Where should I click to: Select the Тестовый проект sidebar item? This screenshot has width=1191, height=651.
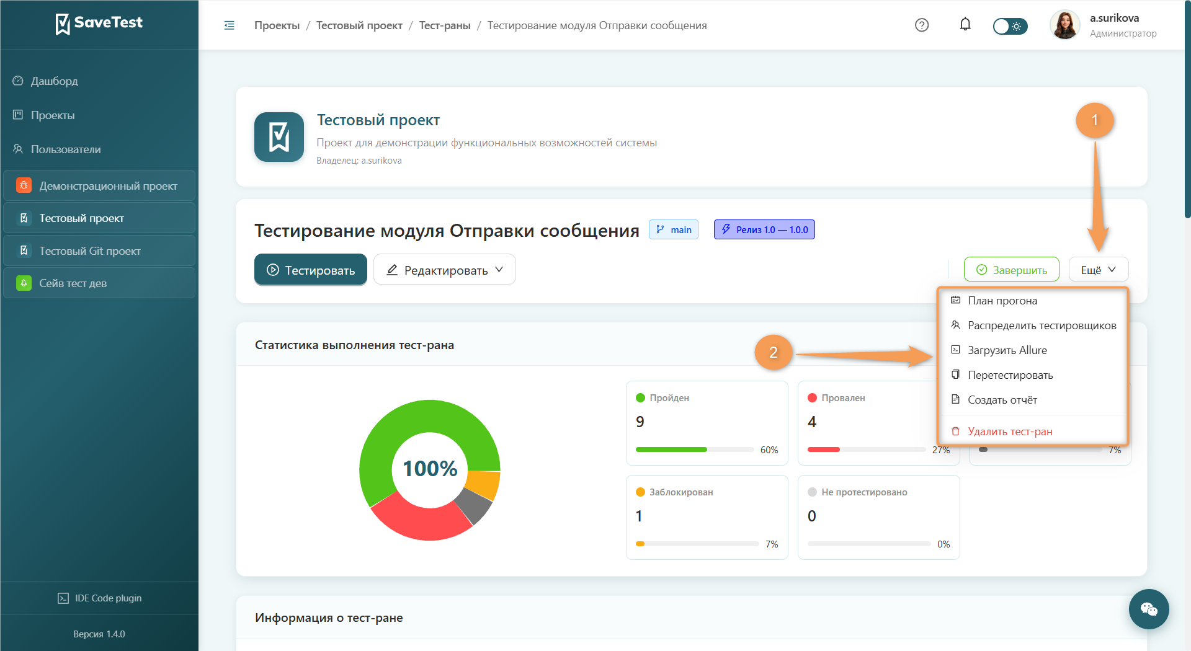pyautogui.click(x=99, y=218)
